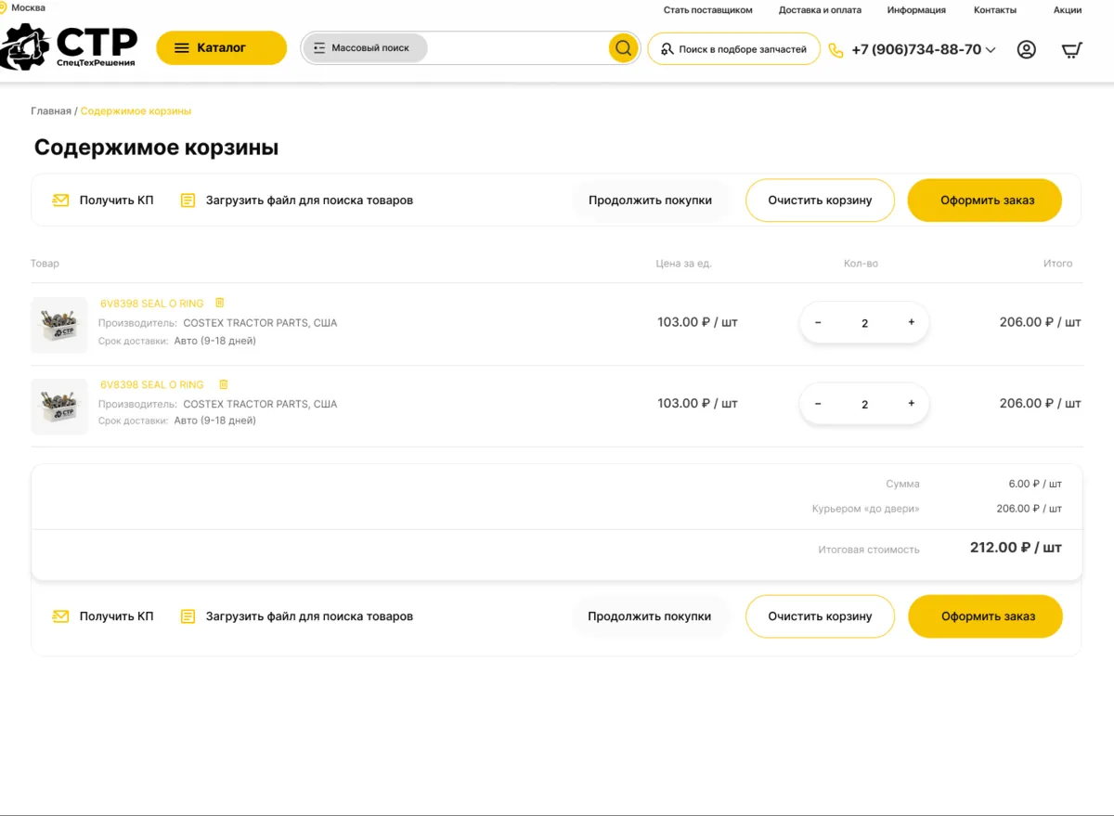The height and width of the screenshot is (816, 1114).
Task: Open the Акции menu item
Action: pos(1068,10)
